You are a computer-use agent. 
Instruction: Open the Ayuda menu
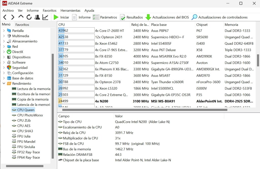[x=89, y=10]
